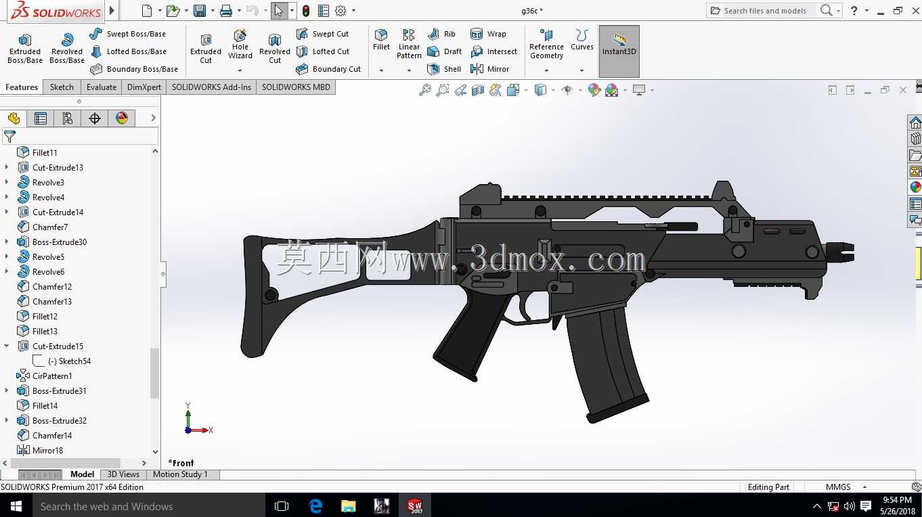
Task: Click the Save toolbar icon
Action: point(200,11)
